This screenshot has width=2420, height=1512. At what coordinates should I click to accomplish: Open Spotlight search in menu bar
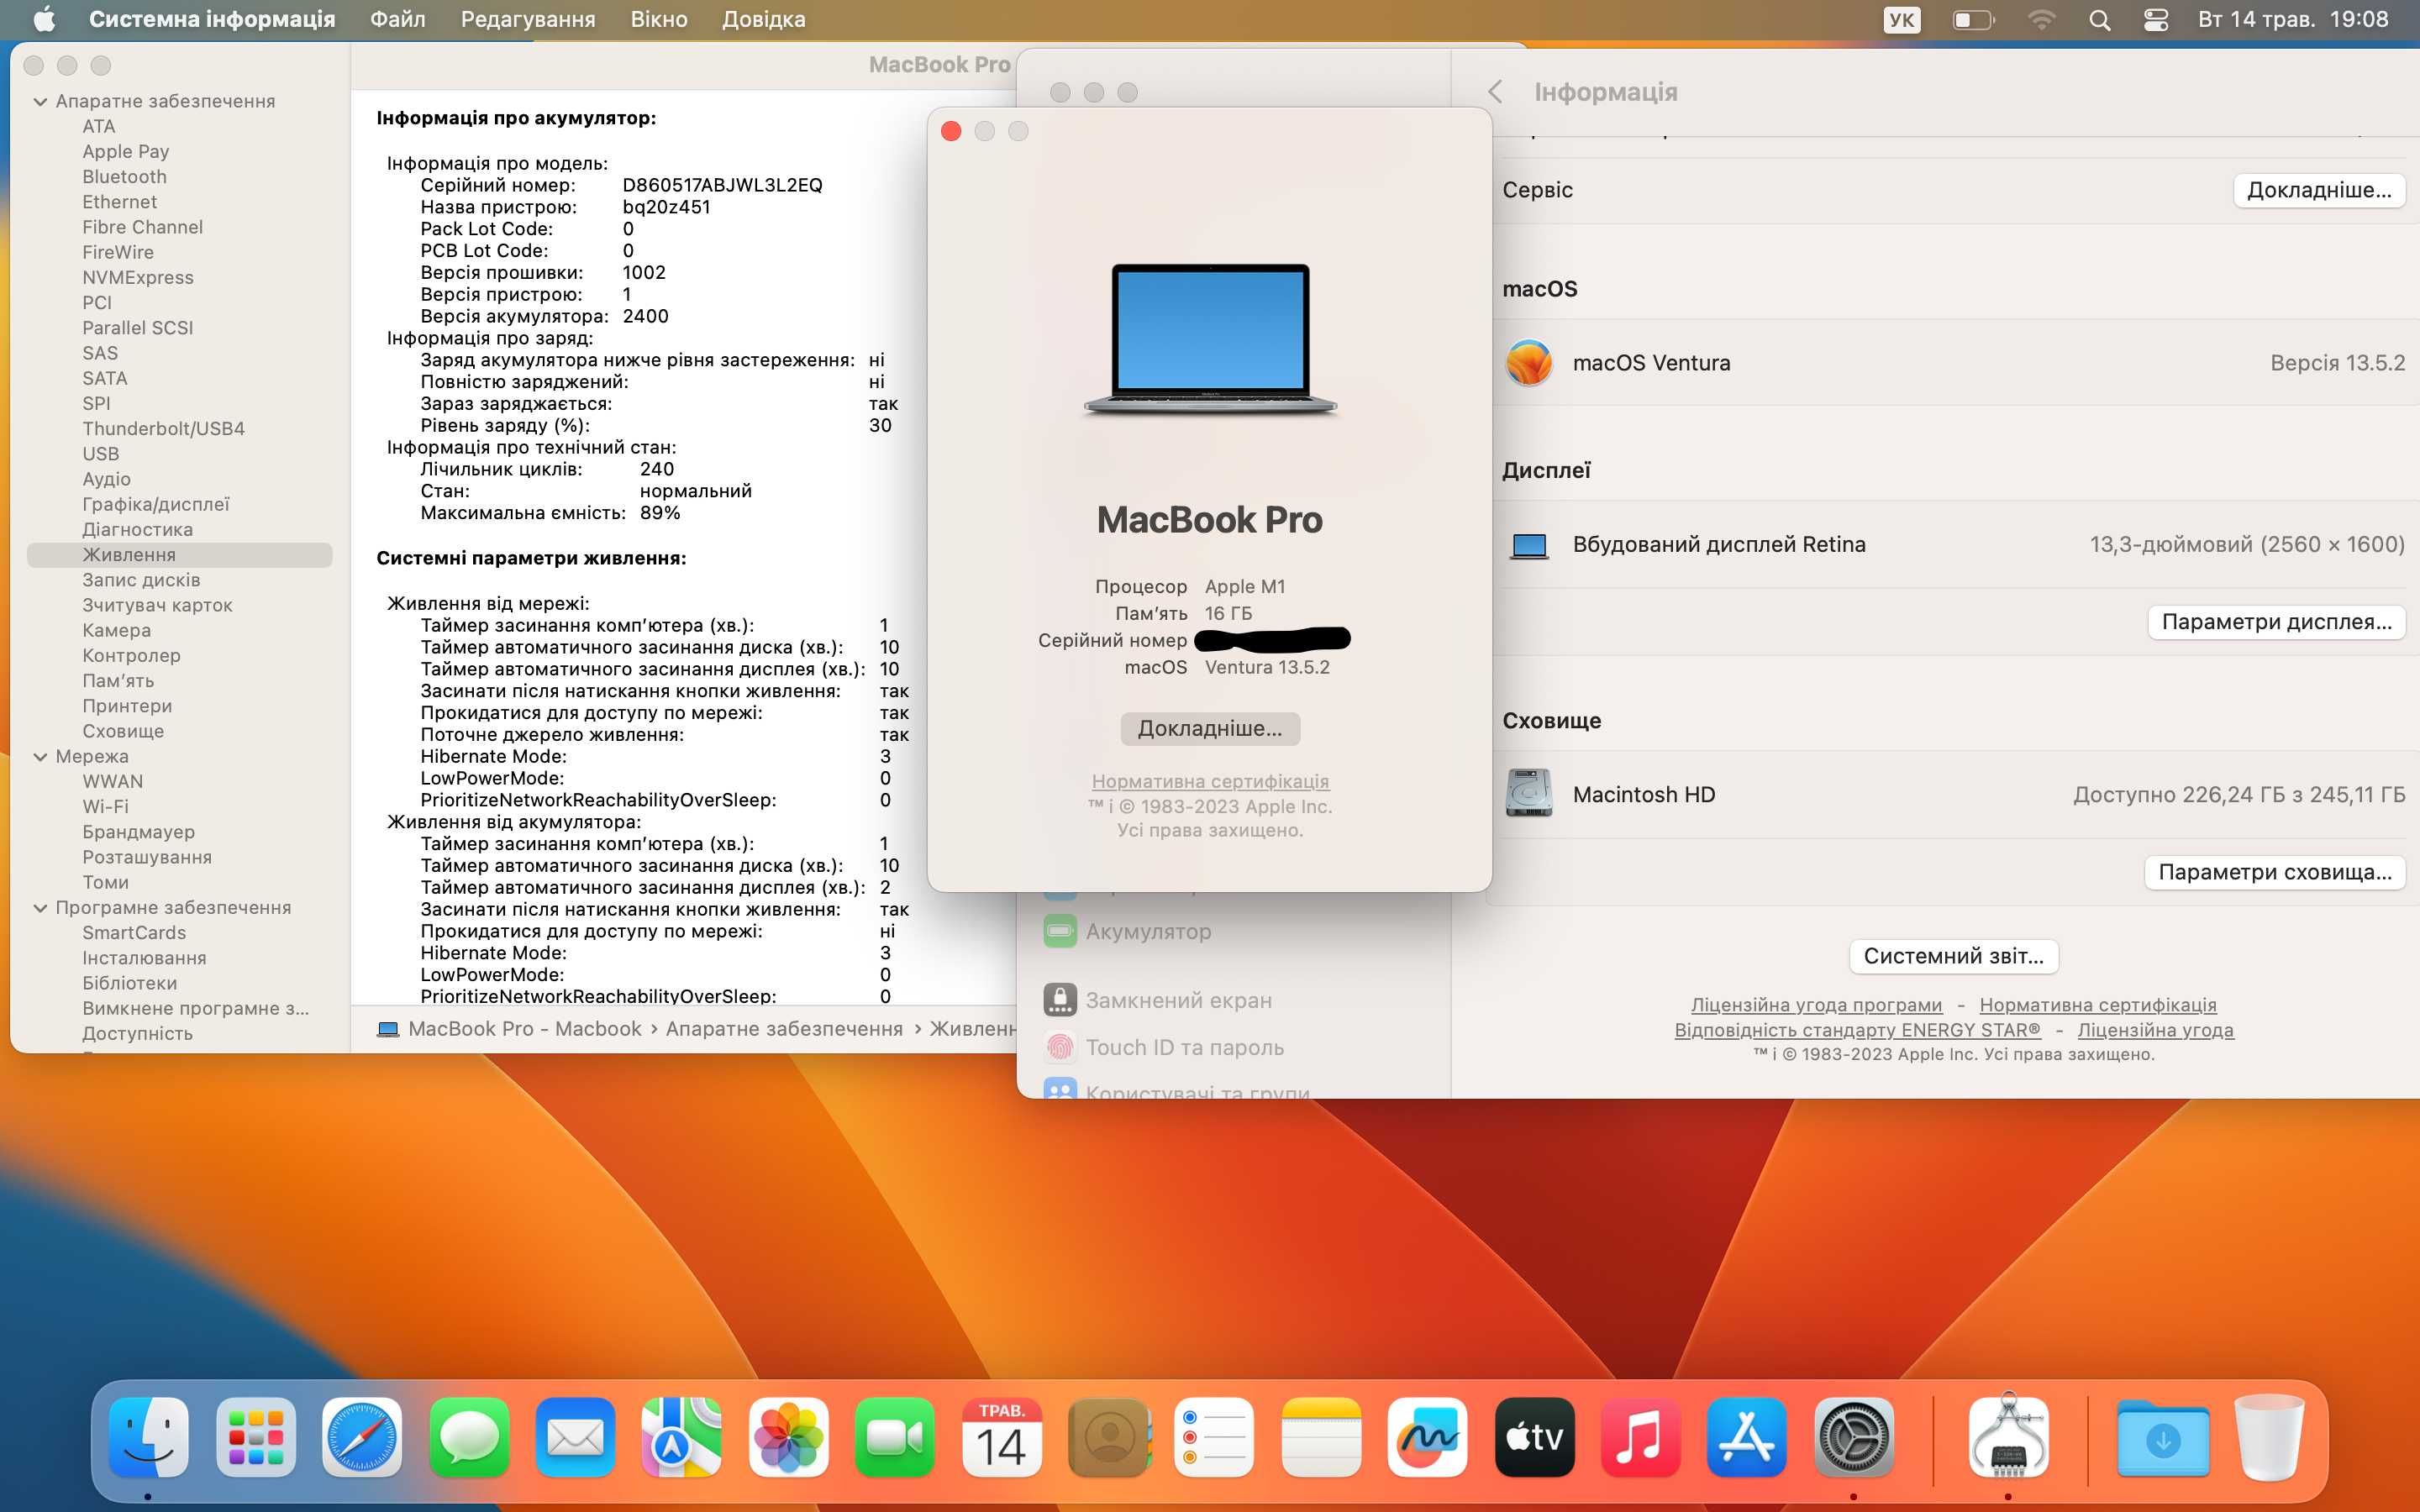click(x=2100, y=20)
